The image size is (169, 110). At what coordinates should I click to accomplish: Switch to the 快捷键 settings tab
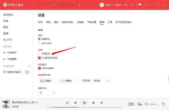click(80, 22)
